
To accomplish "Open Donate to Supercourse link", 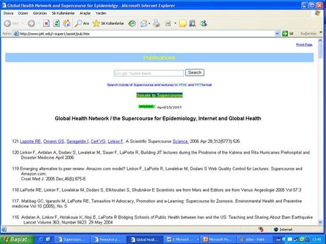I will [x=159, y=95].
